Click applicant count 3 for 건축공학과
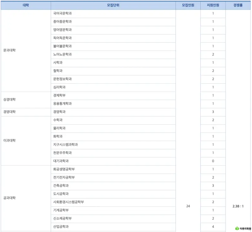This screenshot has width=252, height=232. click(x=213, y=186)
